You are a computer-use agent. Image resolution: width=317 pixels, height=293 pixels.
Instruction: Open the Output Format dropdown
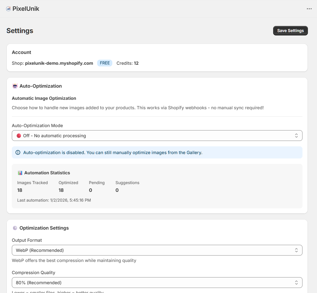[x=157, y=250]
